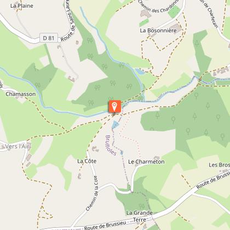Select the La Plaine place label
The height and width of the screenshot is (230, 230).
22,5
